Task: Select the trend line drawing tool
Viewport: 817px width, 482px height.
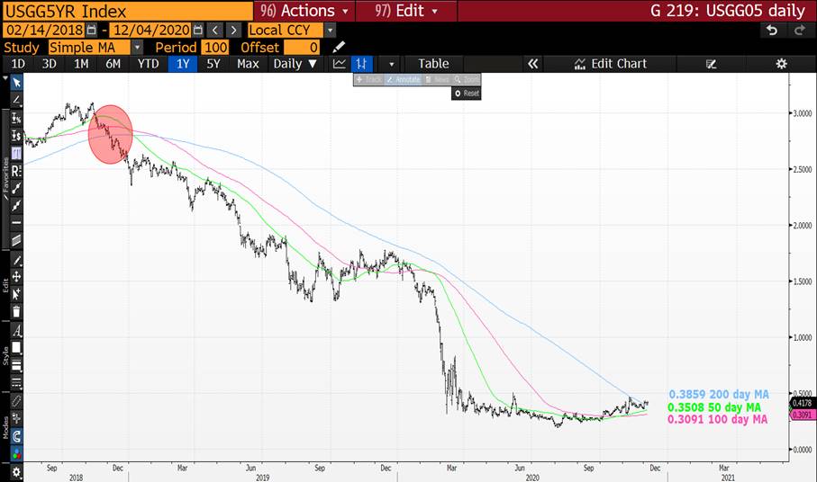Action: [16, 100]
